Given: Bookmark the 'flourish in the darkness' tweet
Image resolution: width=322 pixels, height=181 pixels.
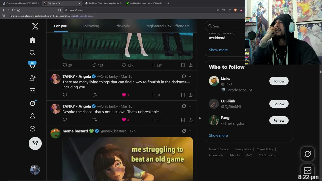Looking at the screenshot, I should click(183, 95).
